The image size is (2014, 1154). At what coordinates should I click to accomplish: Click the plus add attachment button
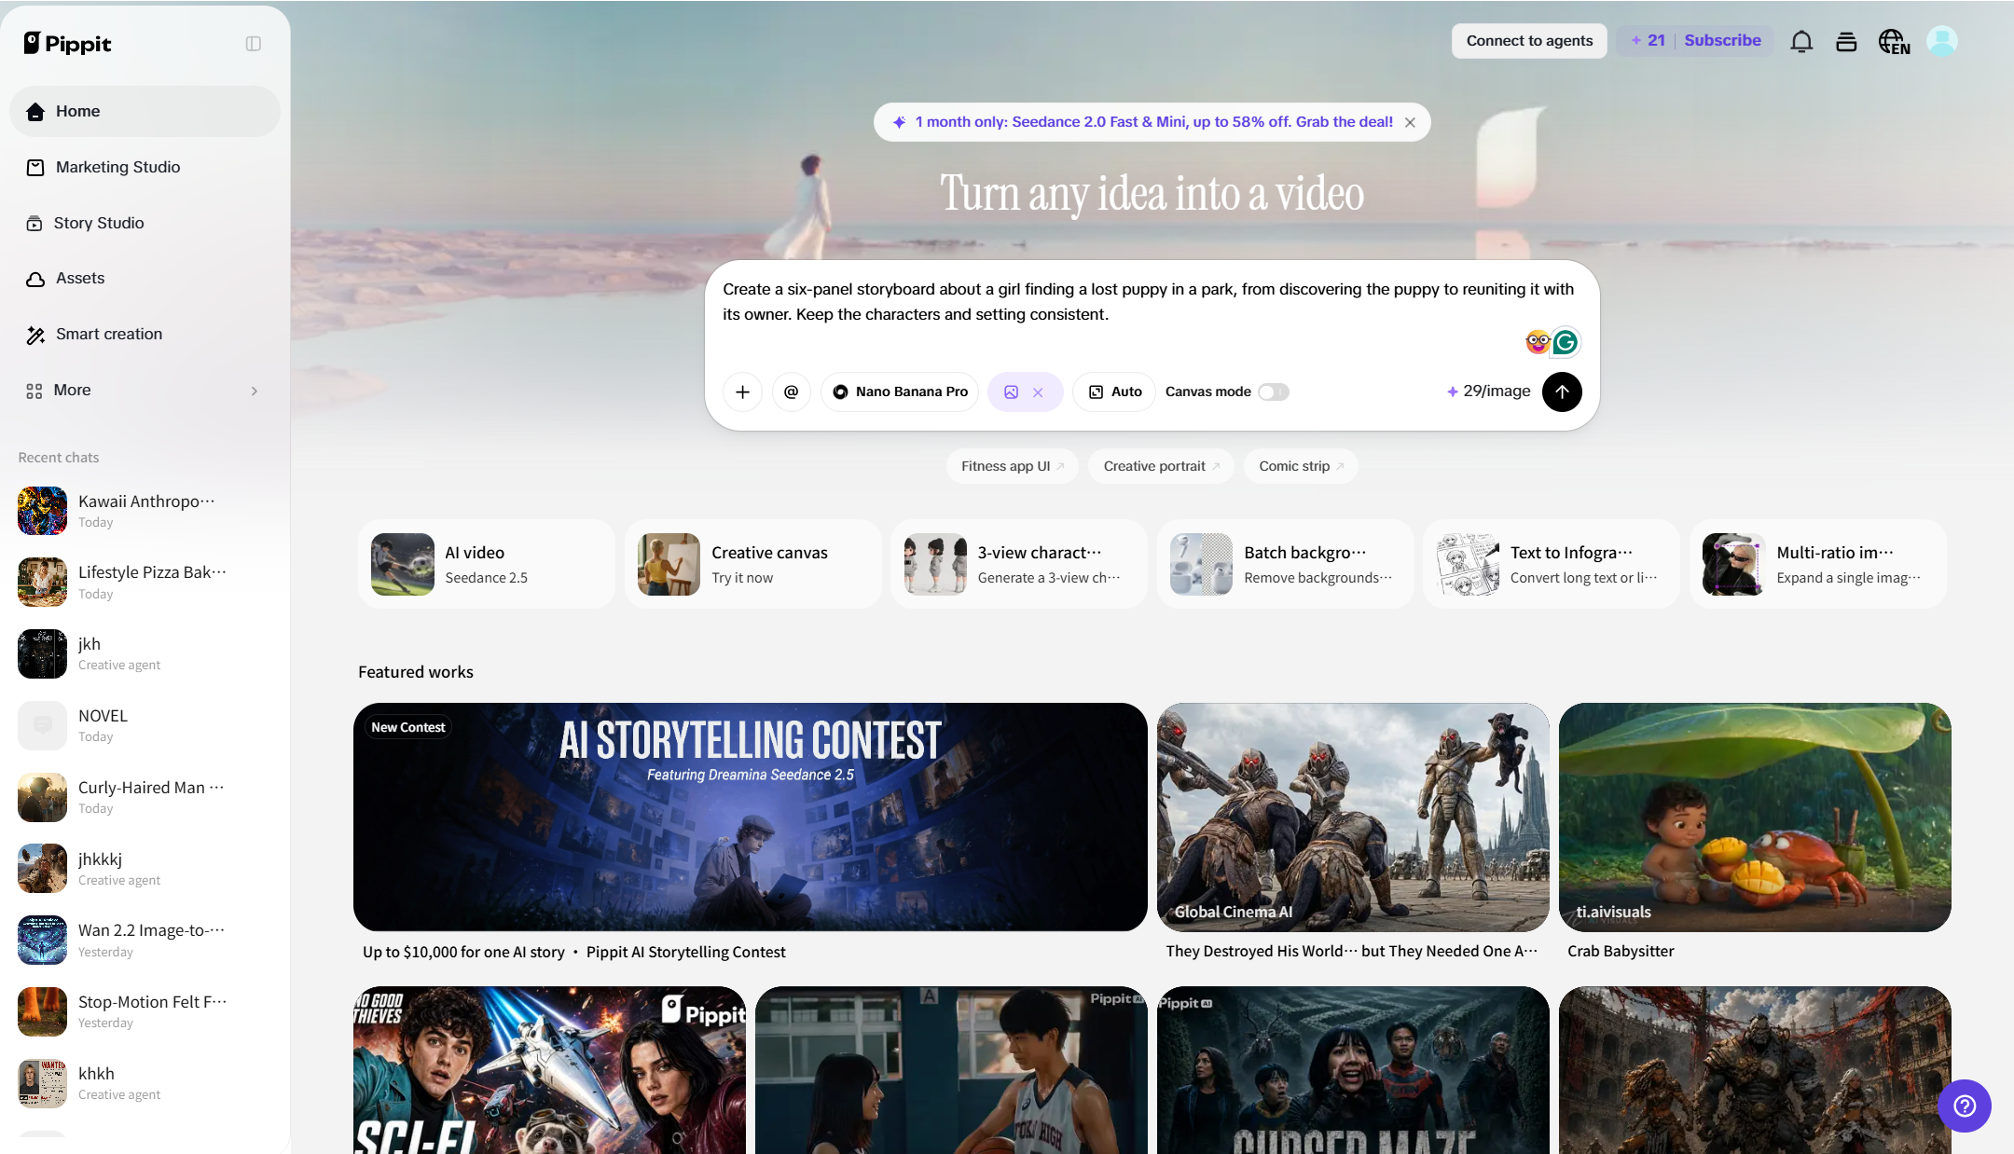click(742, 392)
